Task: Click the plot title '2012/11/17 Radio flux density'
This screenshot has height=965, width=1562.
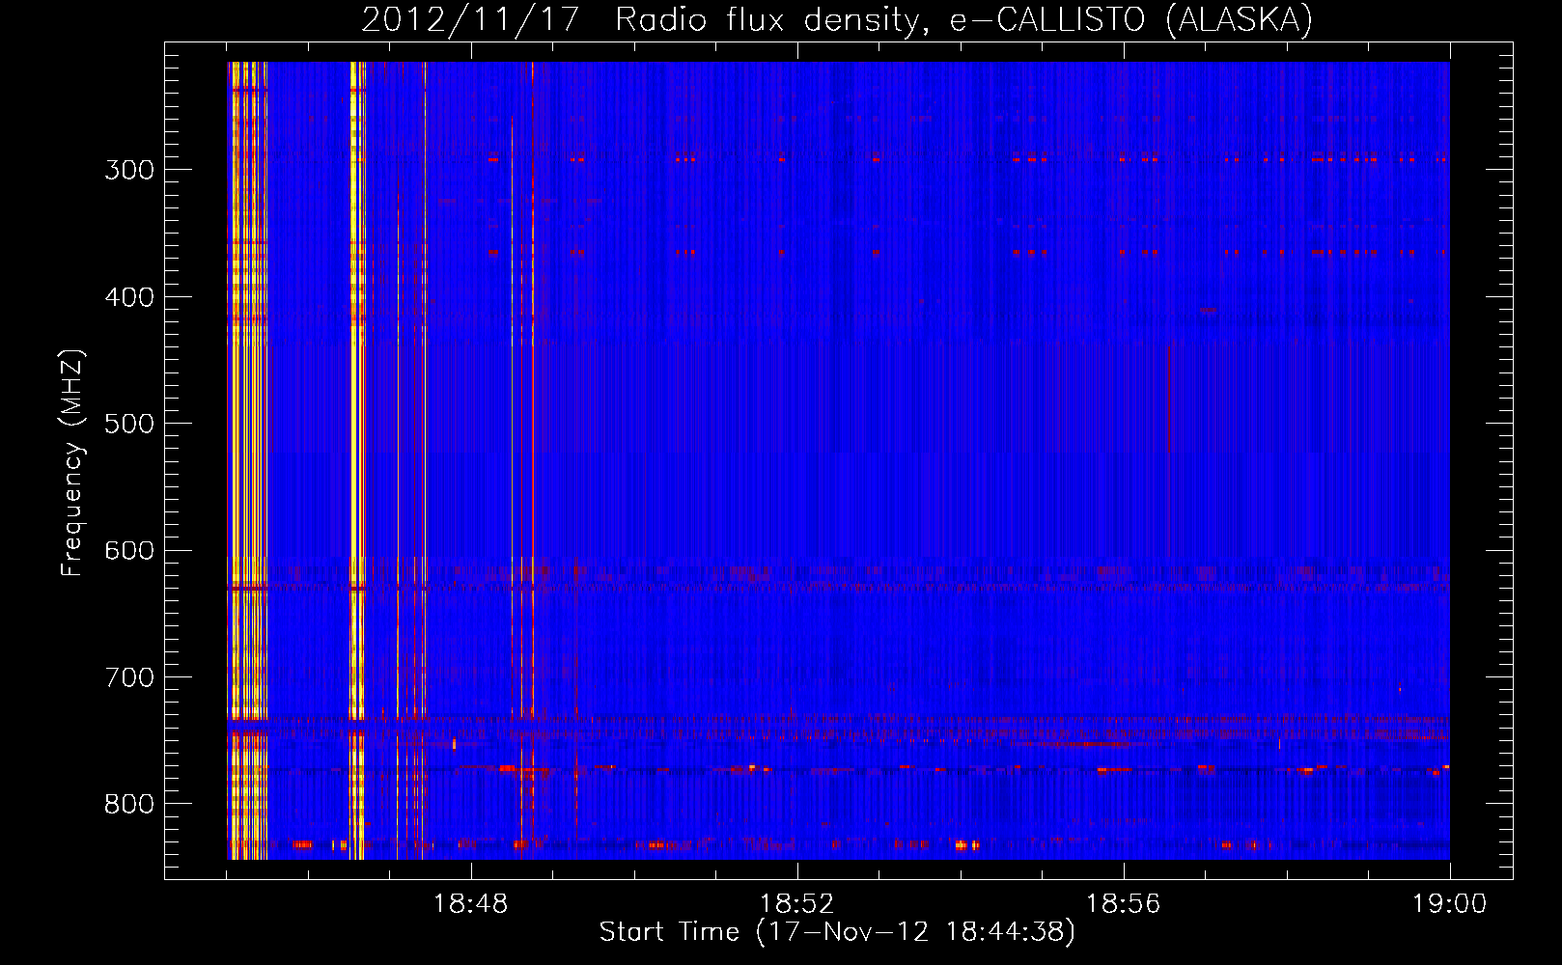Action: pyautogui.click(x=837, y=20)
